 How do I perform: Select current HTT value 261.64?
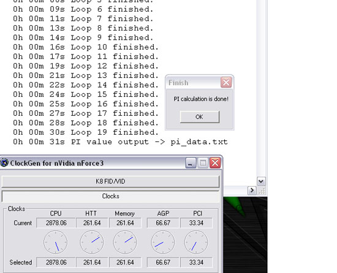click(92, 223)
